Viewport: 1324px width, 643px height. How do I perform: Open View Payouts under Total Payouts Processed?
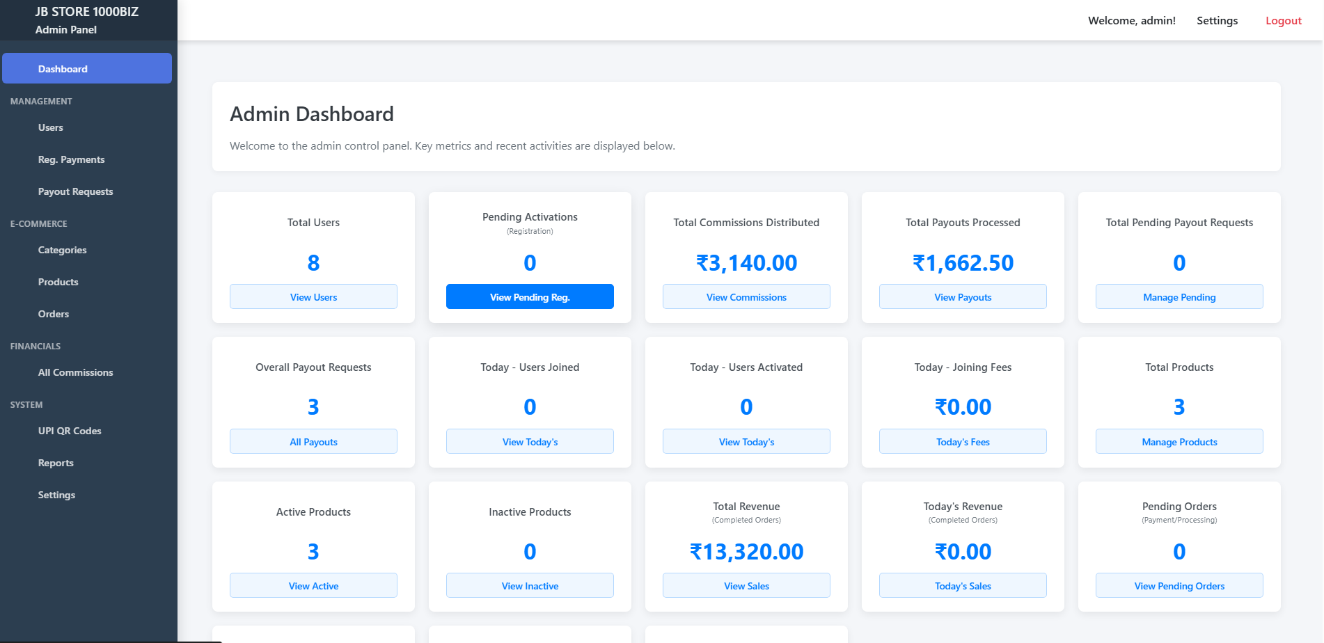963,297
